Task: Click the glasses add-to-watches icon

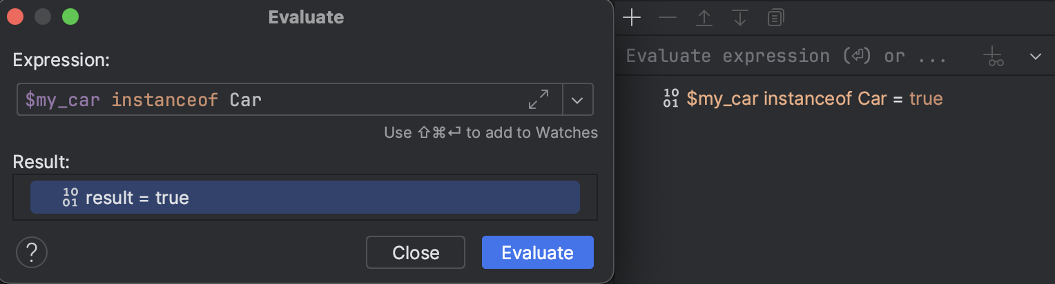Action: click(x=995, y=57)
